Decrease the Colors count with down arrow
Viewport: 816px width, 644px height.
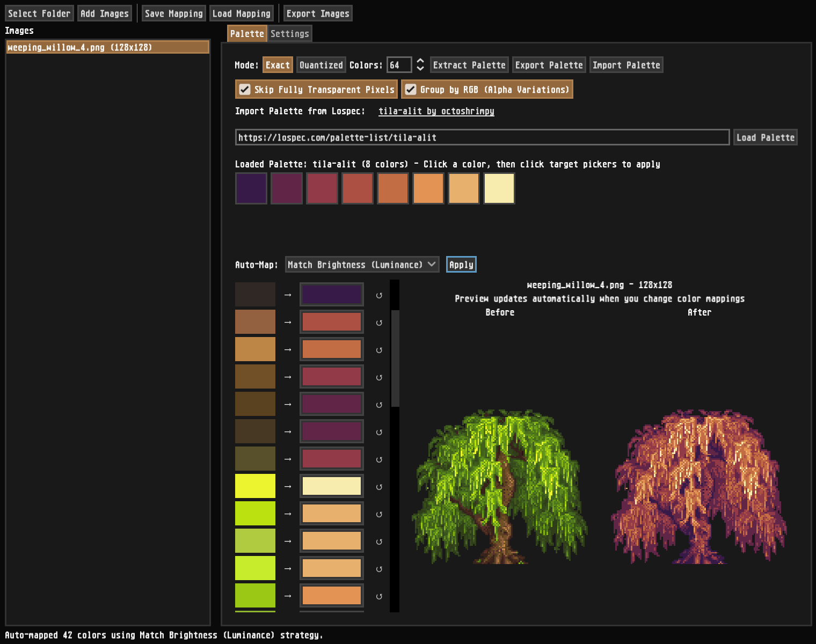[420, 69]
